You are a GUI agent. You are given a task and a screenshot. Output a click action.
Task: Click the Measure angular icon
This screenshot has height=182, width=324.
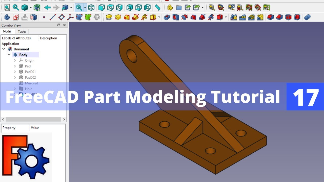[221, 8]
